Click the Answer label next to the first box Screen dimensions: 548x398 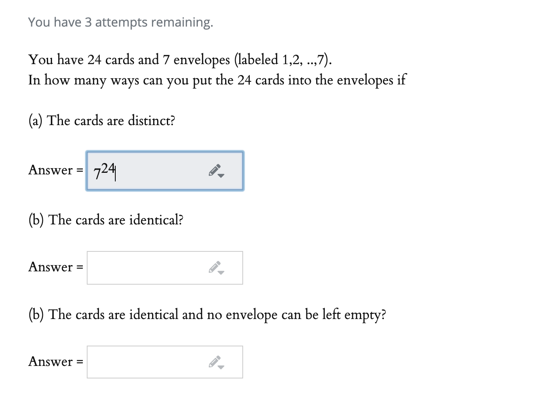55,170
